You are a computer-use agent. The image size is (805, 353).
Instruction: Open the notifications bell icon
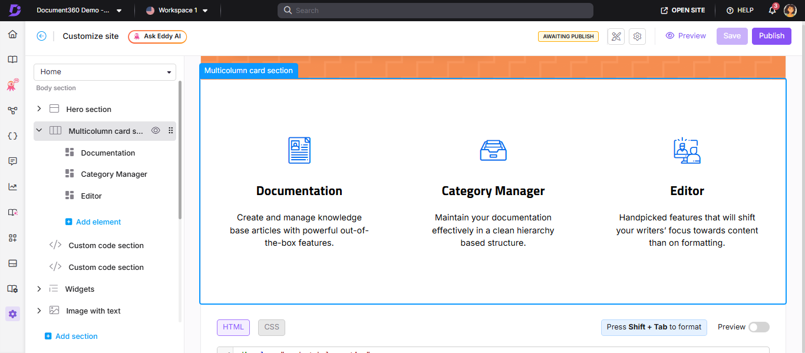pos(772,10)
